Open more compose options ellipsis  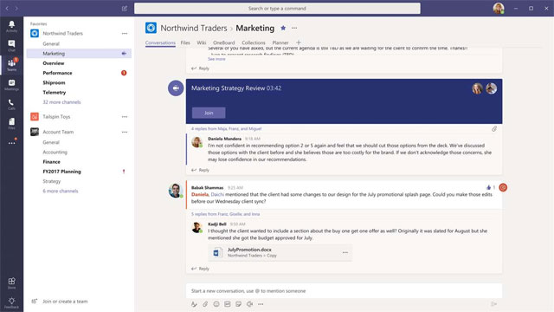[x=261, y=304]
